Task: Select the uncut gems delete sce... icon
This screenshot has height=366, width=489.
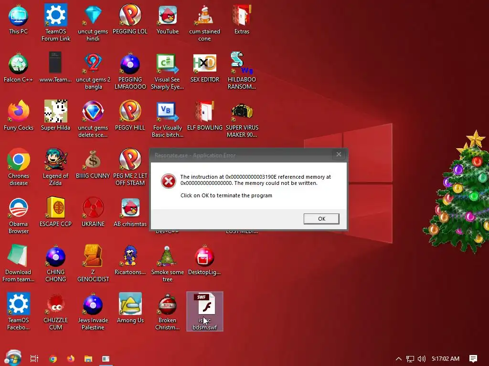Action: click(93, 119)
